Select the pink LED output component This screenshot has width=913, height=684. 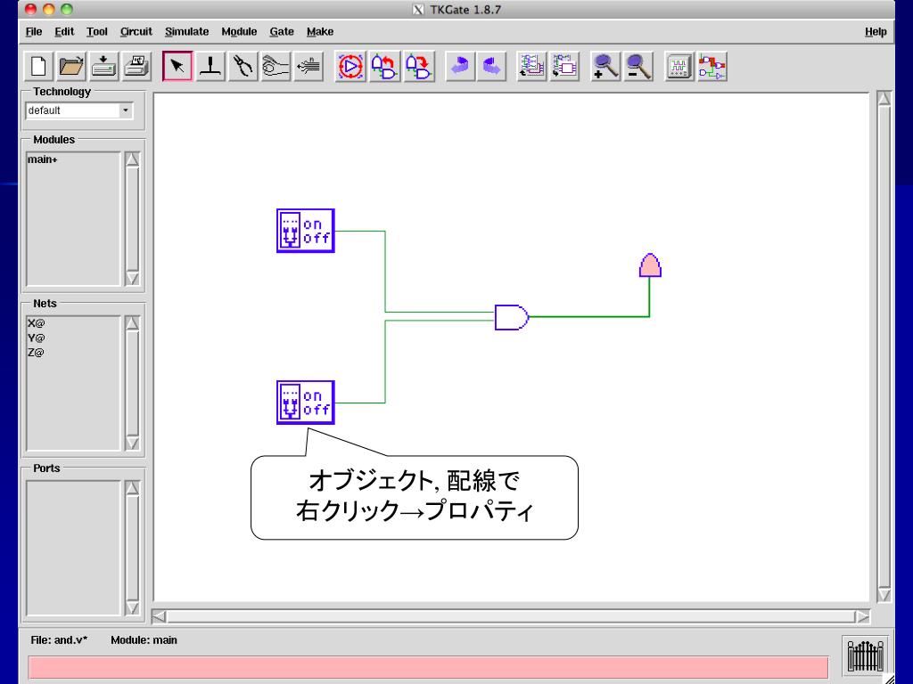[x=650, y=265]
